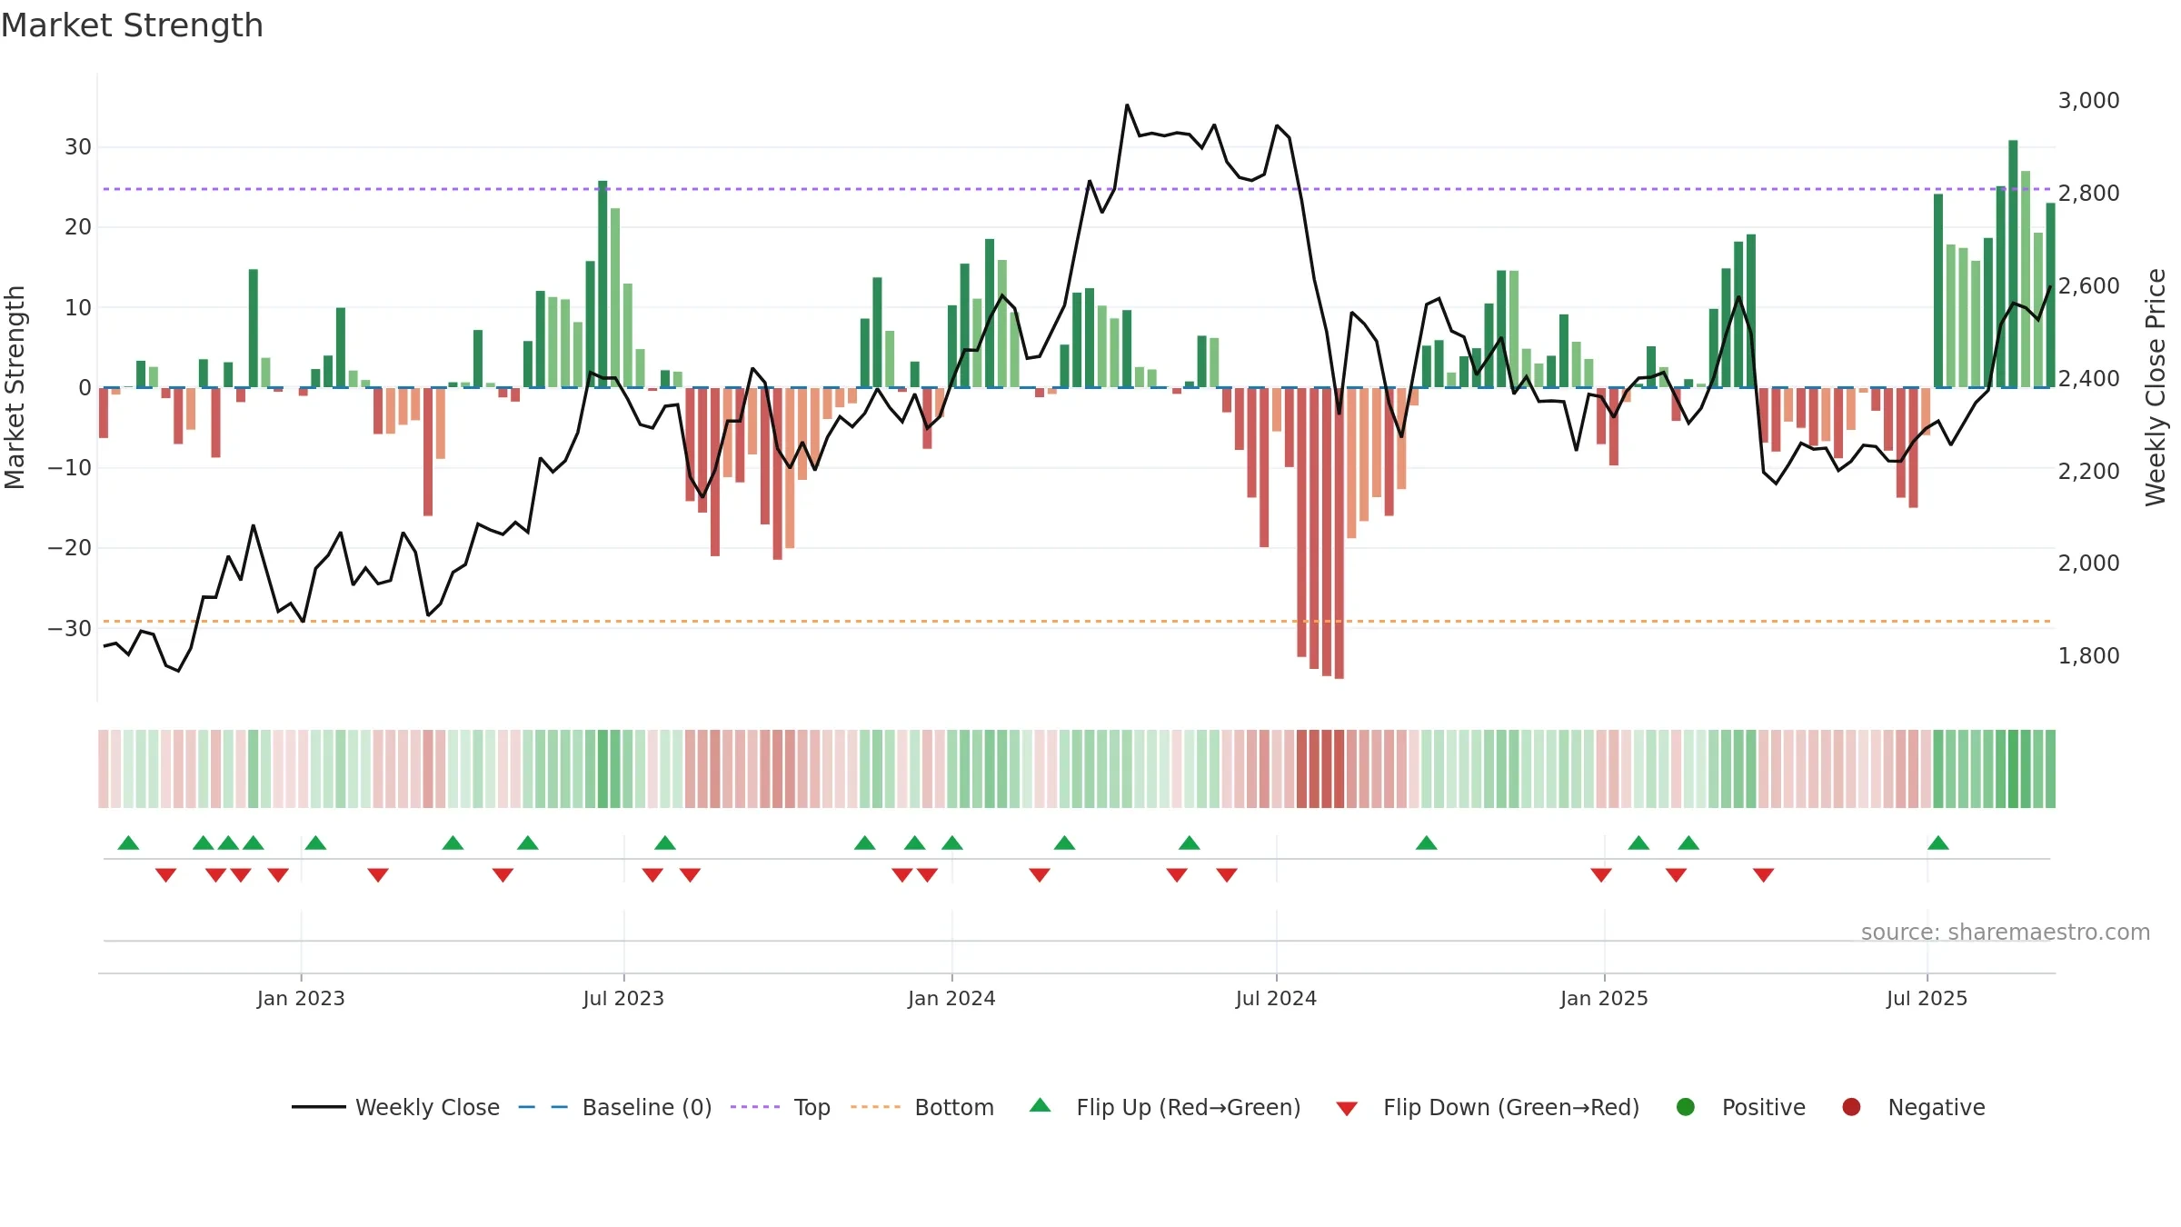Image resolution: width=2181 pixels, height=1227 pixels.
Task: Click the 3,000 price axis label
Action: pos(2088,100)
